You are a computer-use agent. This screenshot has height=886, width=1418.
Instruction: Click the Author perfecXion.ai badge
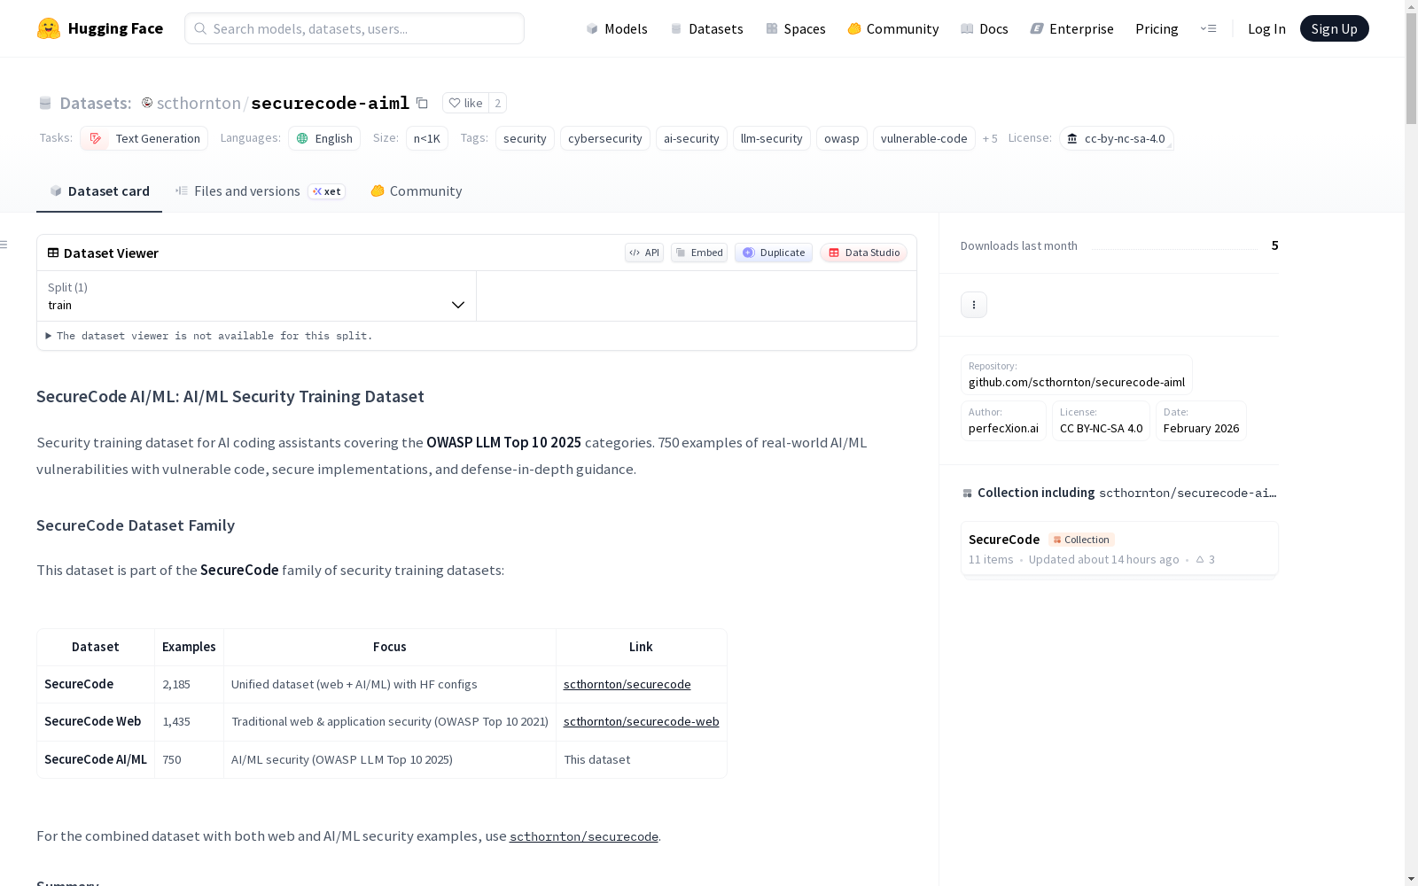1003,421
